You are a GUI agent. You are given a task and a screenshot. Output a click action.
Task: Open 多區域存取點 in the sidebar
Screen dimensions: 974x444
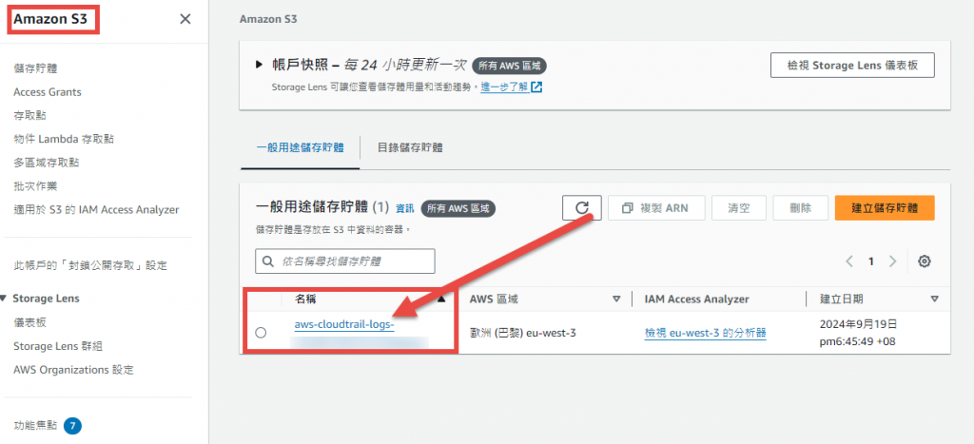47,163
